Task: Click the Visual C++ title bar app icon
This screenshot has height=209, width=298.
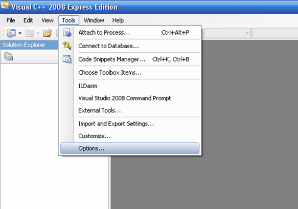Action: point(5,6)
